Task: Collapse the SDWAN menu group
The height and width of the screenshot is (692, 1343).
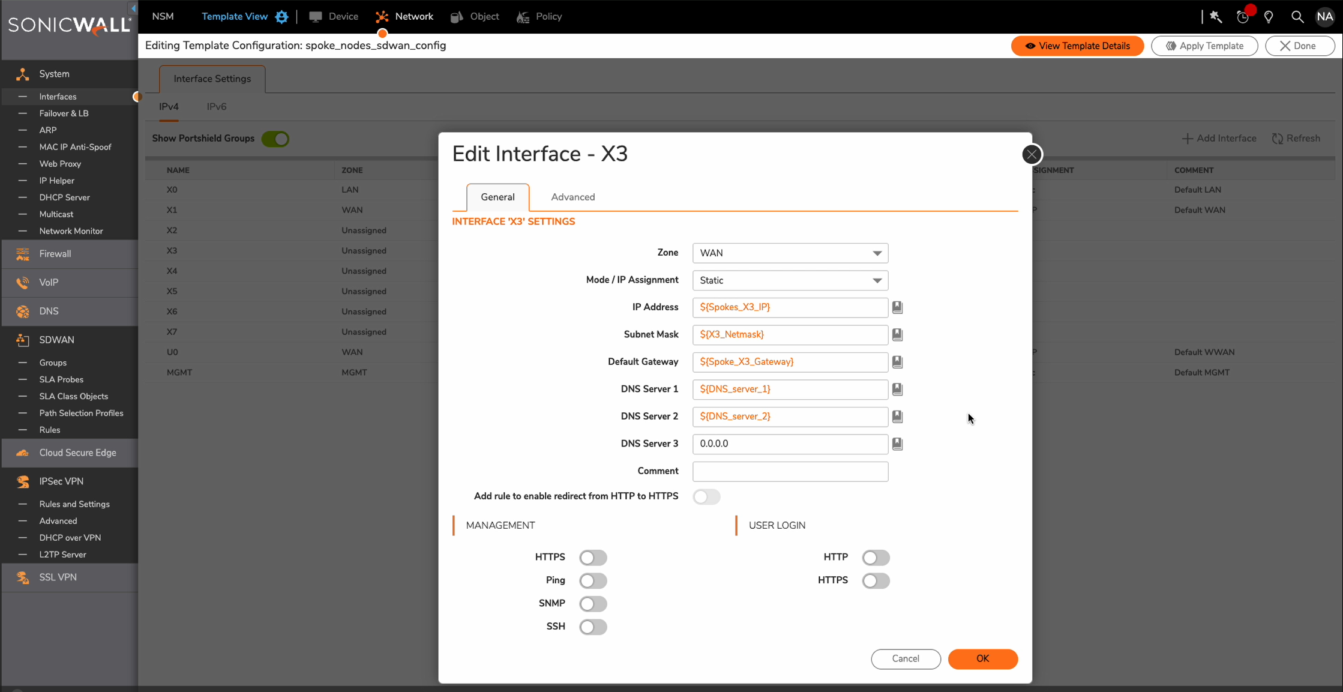Action: [x=70, y=340]
